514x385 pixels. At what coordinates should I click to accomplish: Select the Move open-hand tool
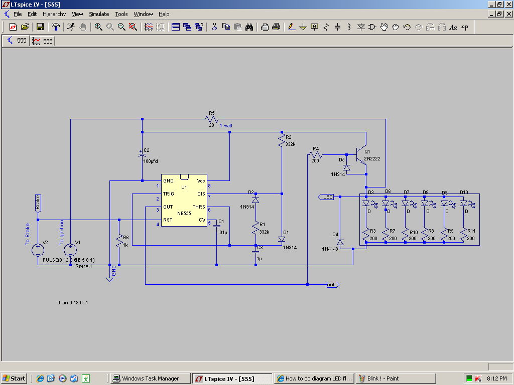384,27
